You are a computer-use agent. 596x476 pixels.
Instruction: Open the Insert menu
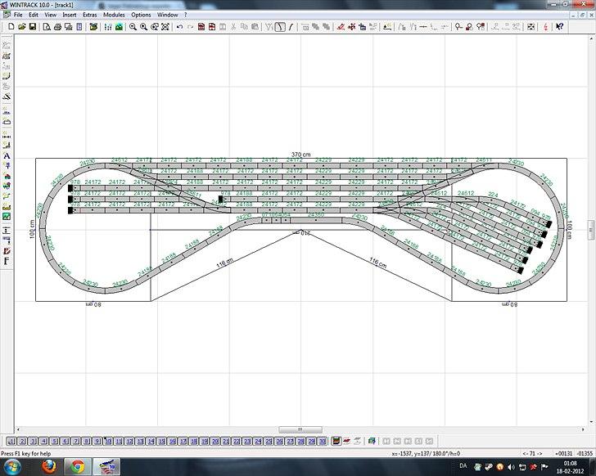[70, 15]
